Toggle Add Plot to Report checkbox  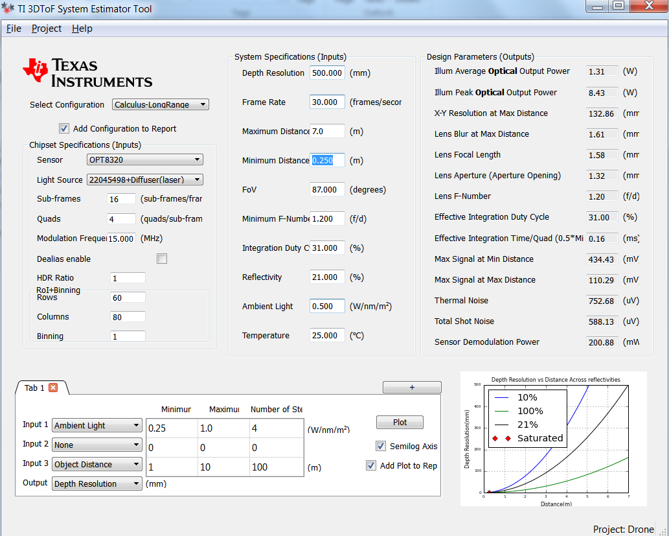(x=371, y=465)
